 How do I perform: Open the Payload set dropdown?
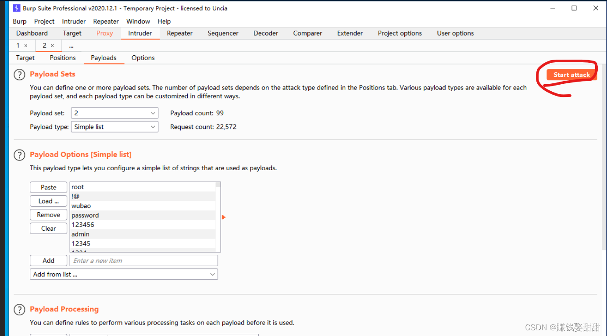pyautogui.click(x=114, y=113)
